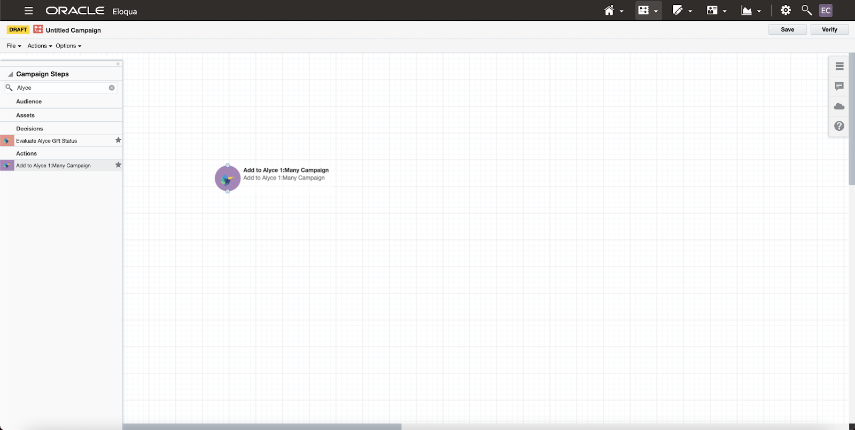Viewport: 855px width, 430px height.
Task: Open the help question mark icon
Action: tap(840, 126)
